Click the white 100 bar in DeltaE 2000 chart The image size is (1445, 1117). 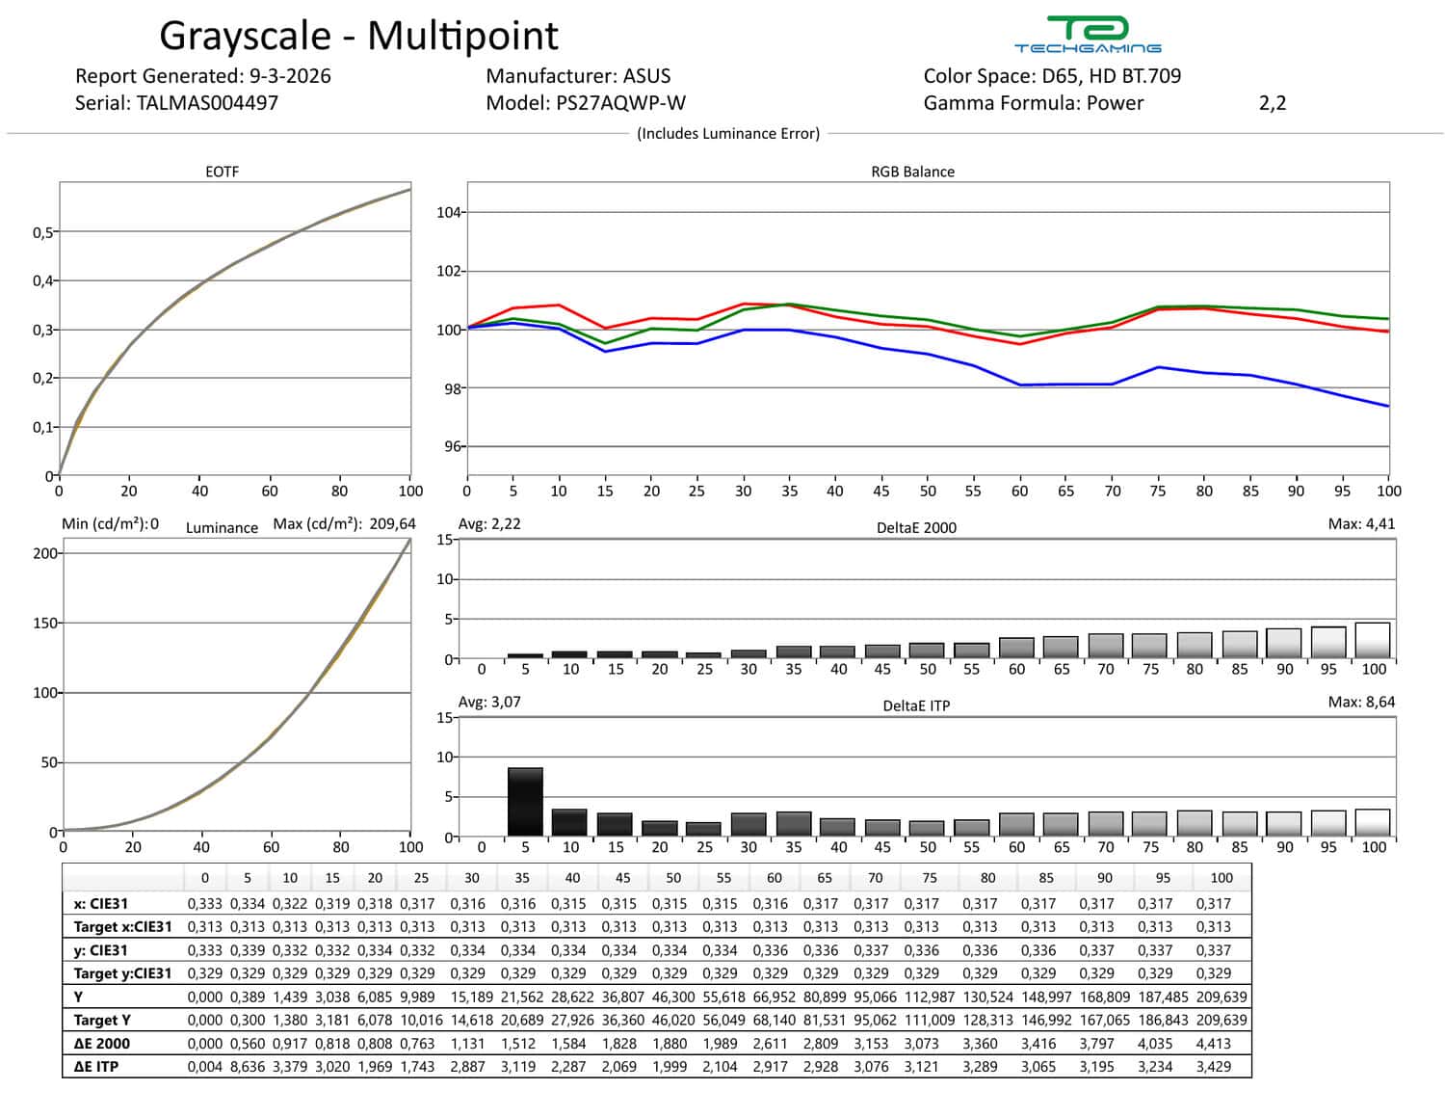(x=1372, y=640)
